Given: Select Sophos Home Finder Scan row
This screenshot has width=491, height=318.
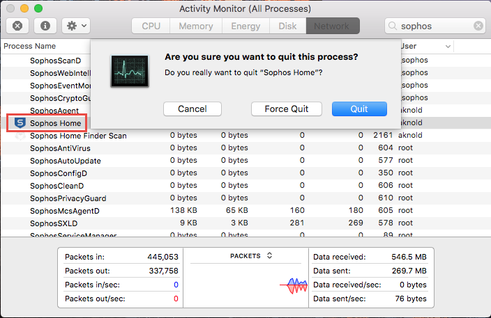Looking at the screenshot, I should pyautogui.click(x=245, y=136).
